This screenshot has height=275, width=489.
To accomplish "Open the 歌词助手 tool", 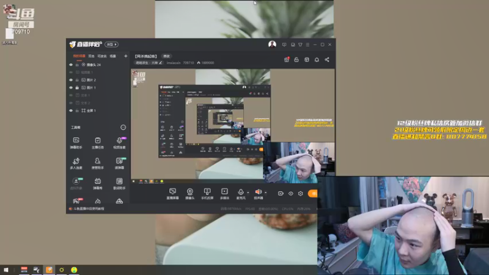I will pyautogui.click(x=119, y=184).
